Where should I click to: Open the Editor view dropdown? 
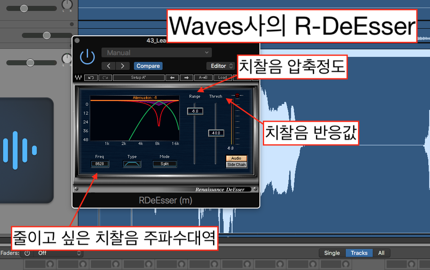point(221,66)
